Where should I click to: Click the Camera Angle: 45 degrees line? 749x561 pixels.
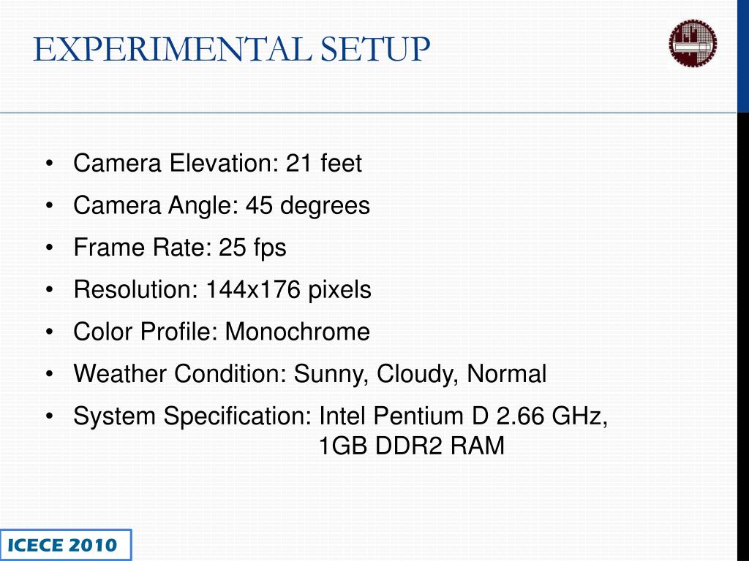click(x=222, y=205)
